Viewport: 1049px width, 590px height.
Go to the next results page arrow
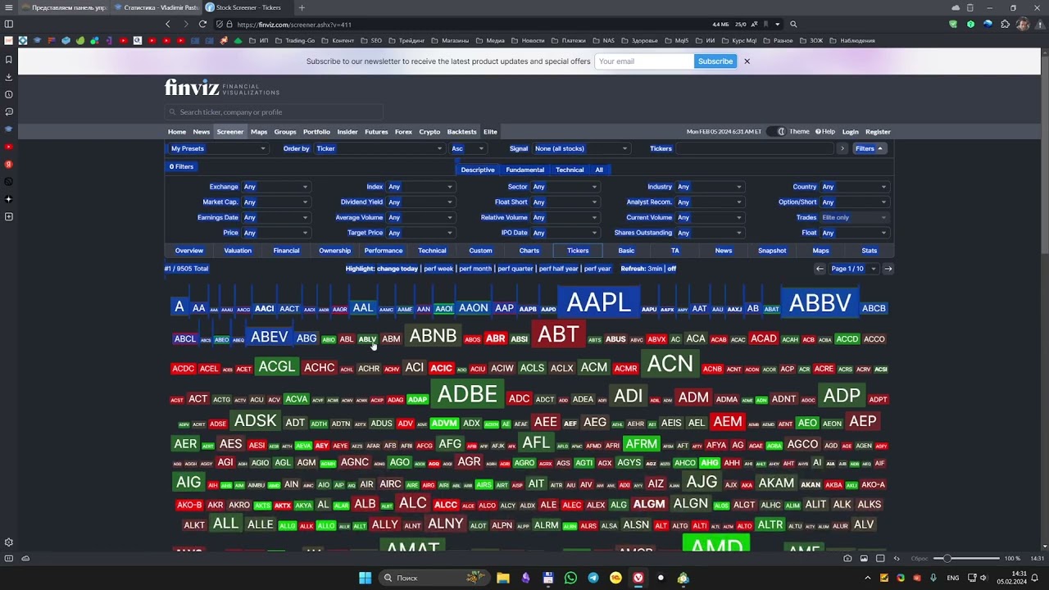[888, 269]
